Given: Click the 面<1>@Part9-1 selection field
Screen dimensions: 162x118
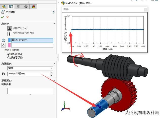Looking at the screenshot, I should 32,40.
